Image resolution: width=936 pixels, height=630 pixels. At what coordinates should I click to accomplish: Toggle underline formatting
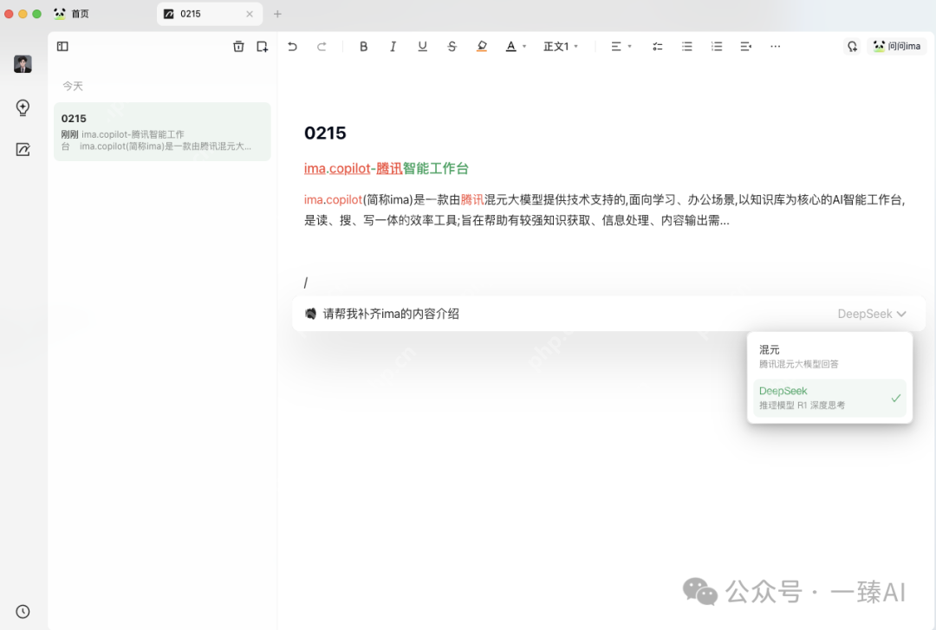422,46
